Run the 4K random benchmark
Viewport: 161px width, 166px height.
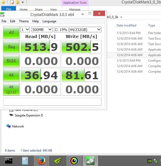(x=11, y=75)
